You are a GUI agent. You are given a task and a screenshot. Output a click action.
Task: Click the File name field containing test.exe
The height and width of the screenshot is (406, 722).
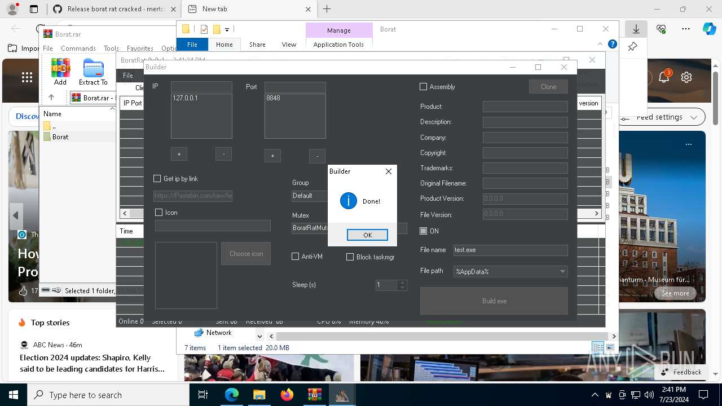pos(510,250)
